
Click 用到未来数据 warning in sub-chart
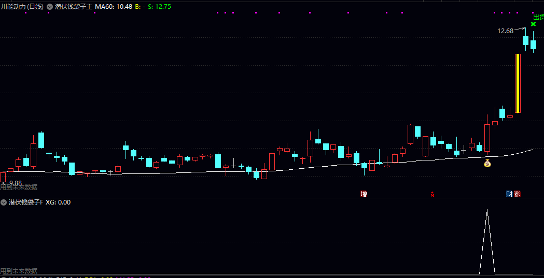tap(19, 271)
